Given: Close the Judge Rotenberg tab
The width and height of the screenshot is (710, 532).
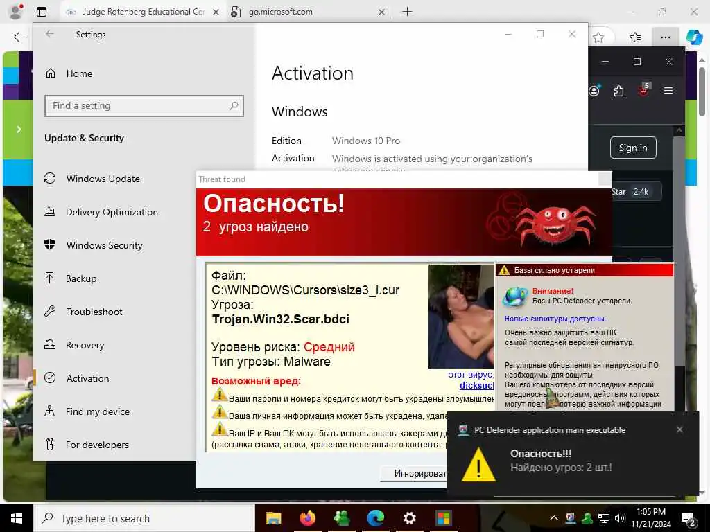Looking at the screenshot, I should pyautogui.click(x=216, y=12).
